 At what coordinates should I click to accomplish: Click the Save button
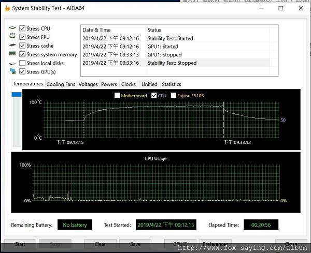pos(135,244)
